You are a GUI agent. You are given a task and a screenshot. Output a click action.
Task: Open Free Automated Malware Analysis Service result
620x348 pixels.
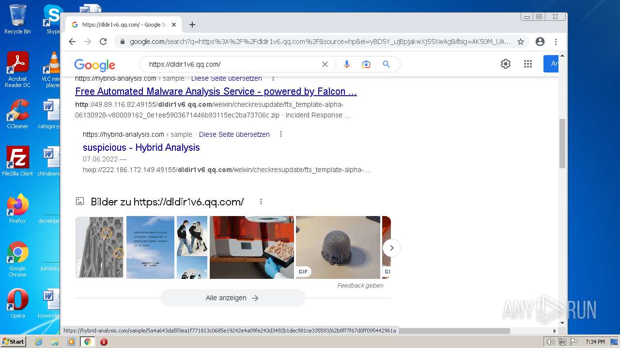(x=216, y=91)
